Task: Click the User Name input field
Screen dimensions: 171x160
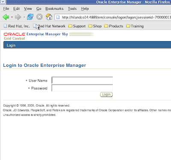Action: (82, 80)
